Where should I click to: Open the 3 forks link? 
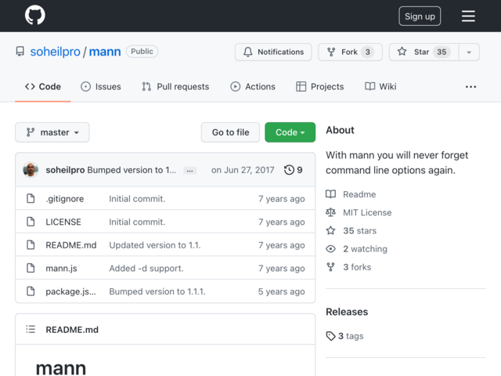point(357,267)
